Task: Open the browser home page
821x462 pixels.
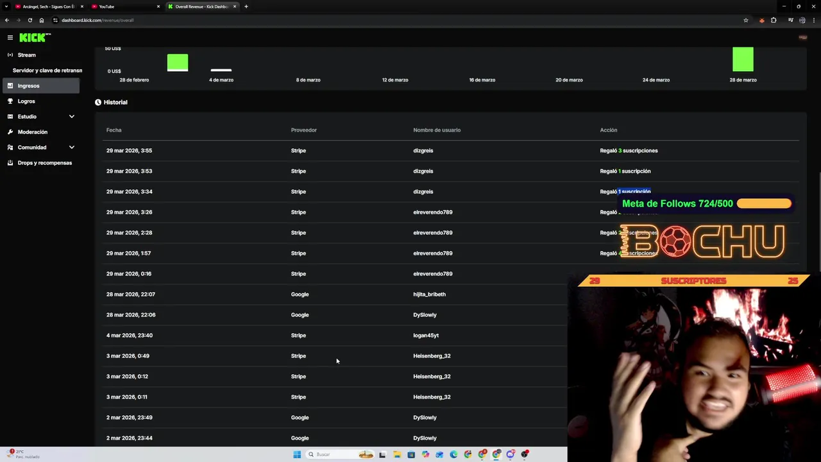Action: (x=42, y=20)
